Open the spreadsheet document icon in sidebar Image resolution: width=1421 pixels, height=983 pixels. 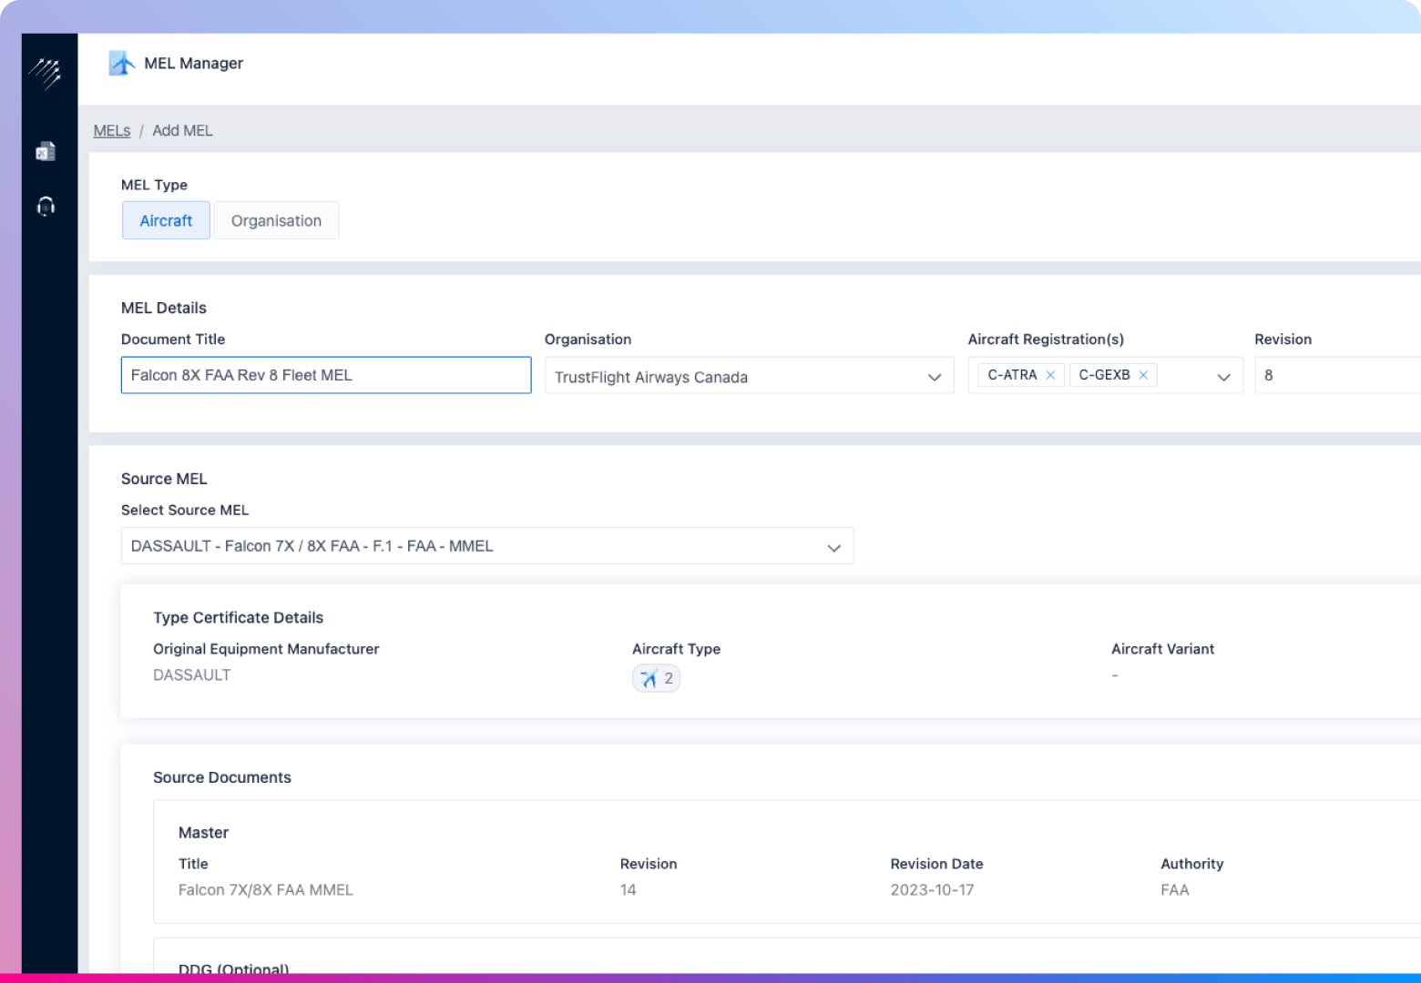(x=46, y=152)
